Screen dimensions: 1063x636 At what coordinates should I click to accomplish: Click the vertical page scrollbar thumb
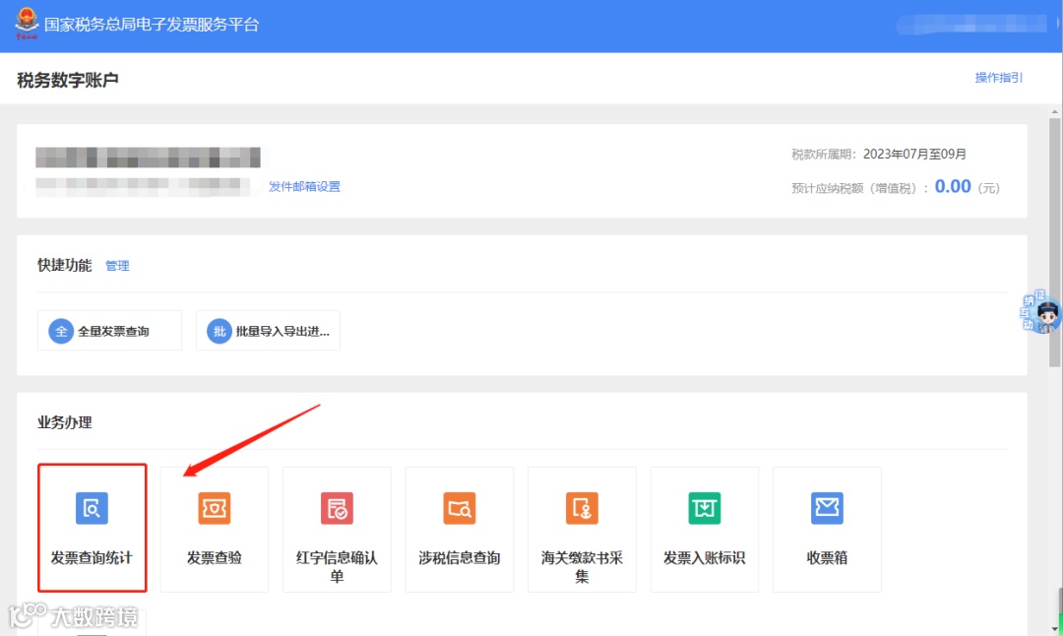[x=1054, y=243]
